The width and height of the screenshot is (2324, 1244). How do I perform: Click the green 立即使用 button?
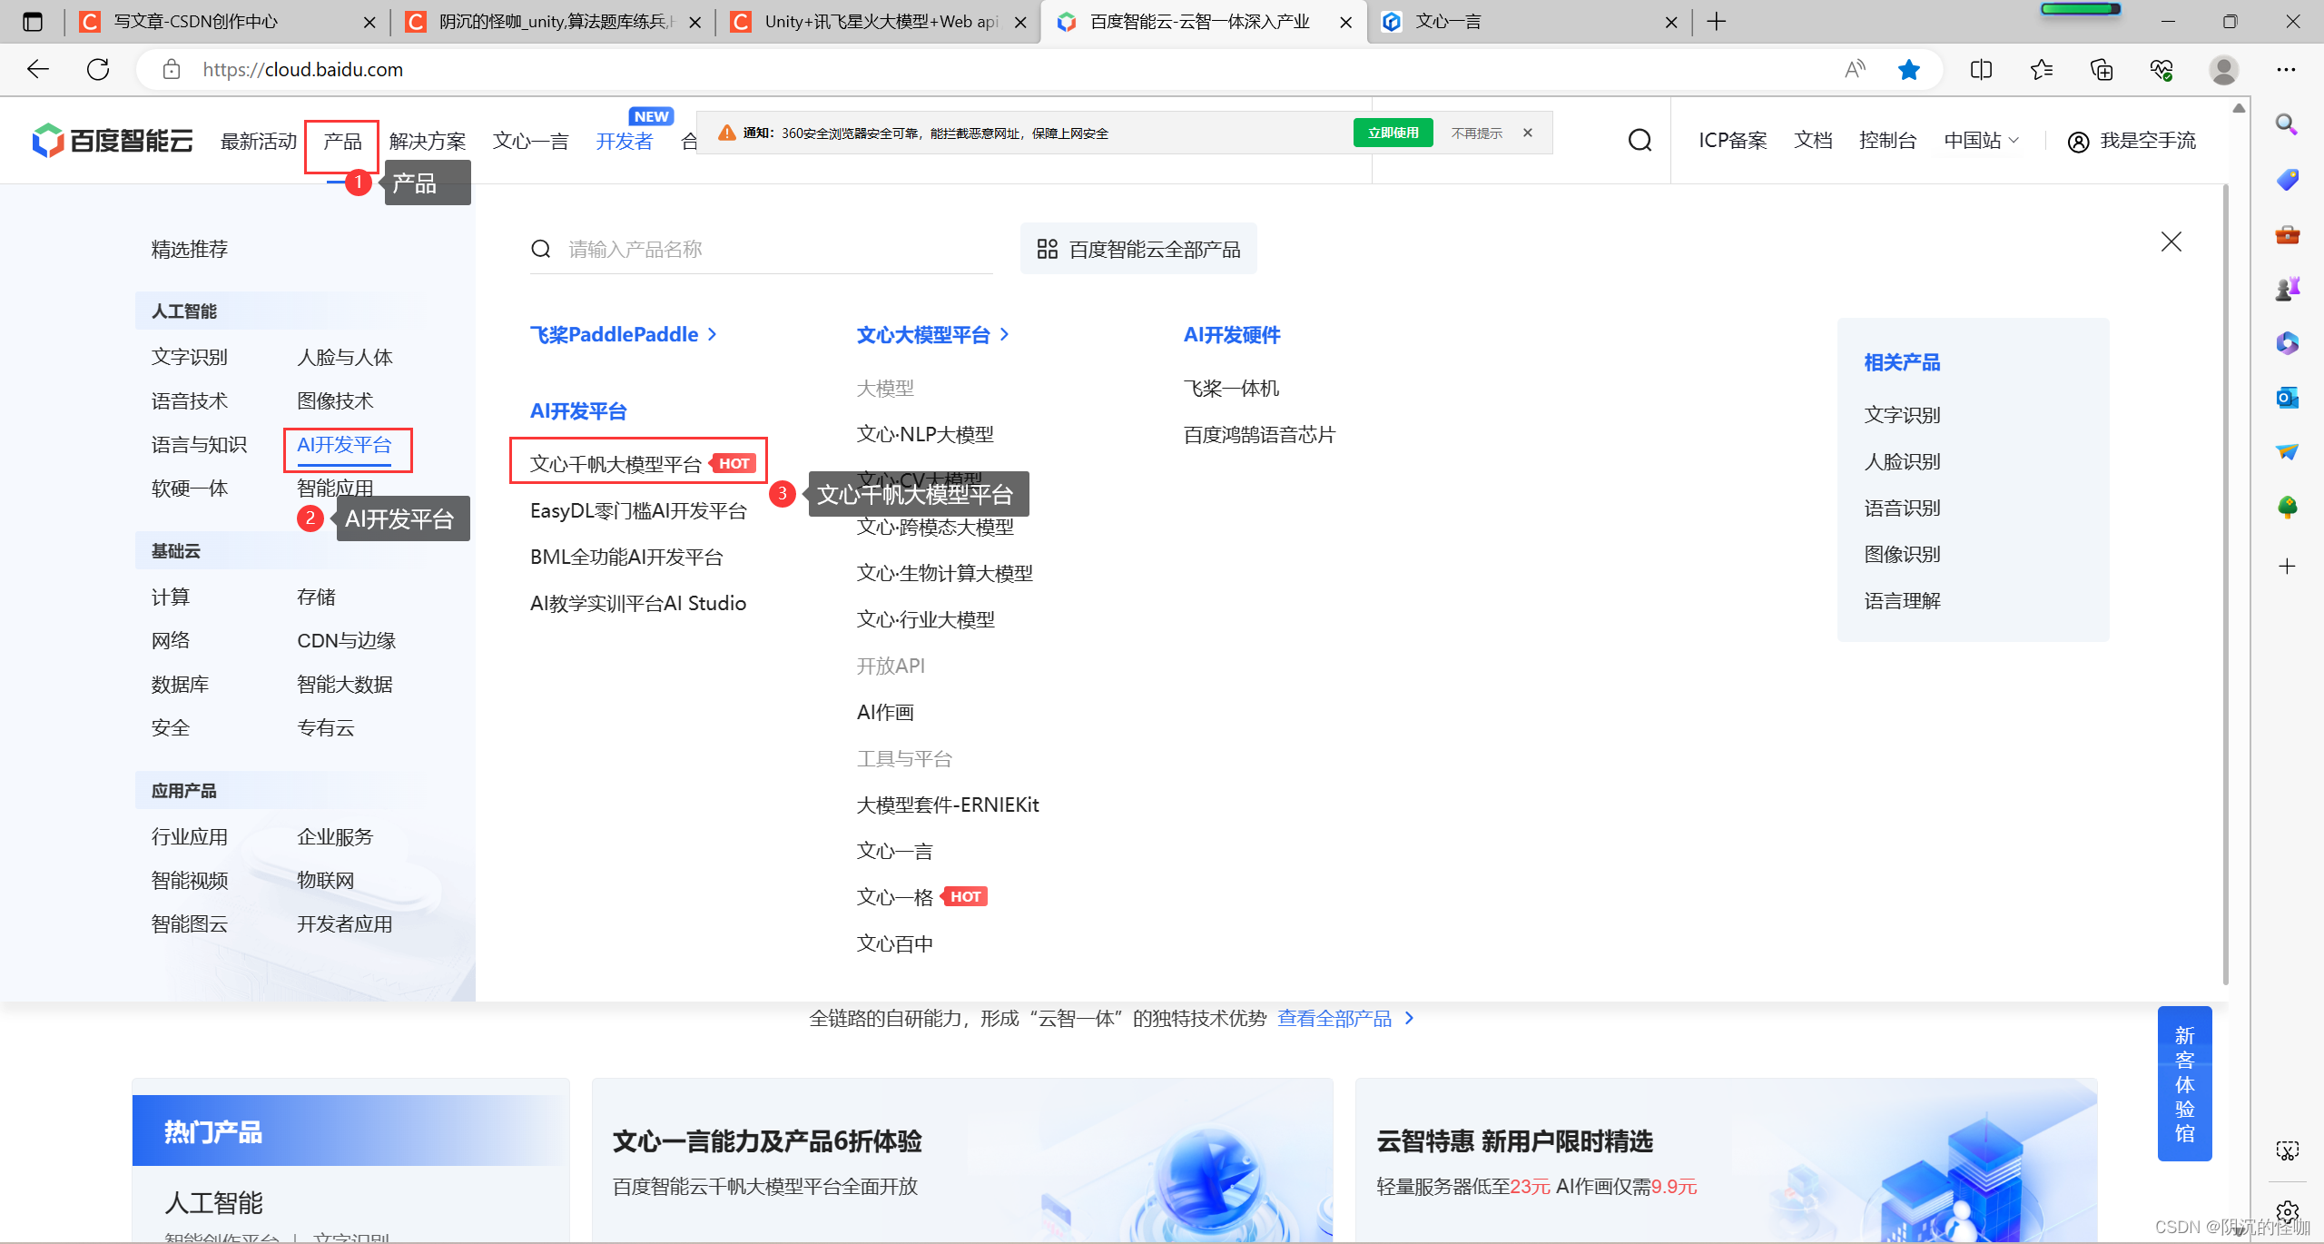coord(1393,133)
